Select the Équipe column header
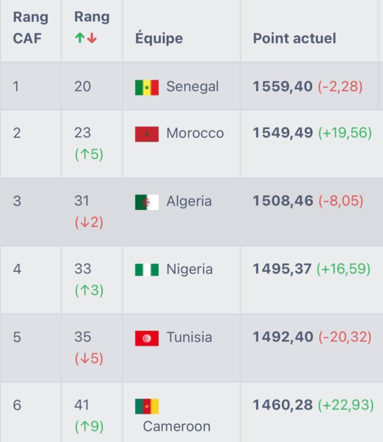 (x=159, y=38)
